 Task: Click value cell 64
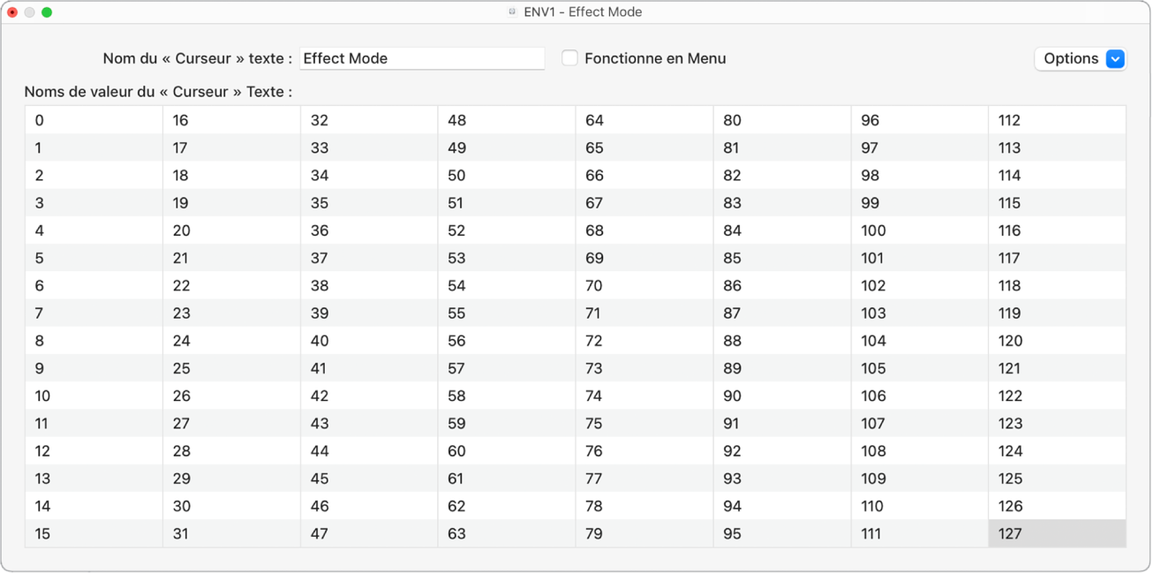(x=644, y=120)
